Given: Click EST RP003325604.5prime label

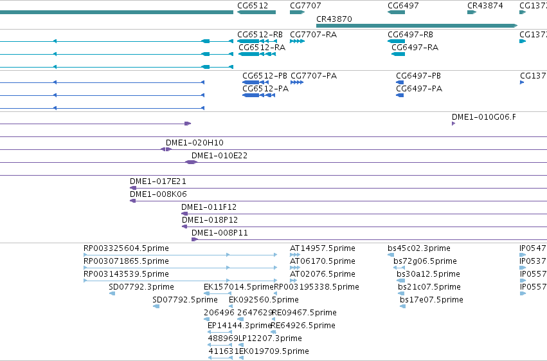Looking at the screenshot, I should tap(126, 248).
